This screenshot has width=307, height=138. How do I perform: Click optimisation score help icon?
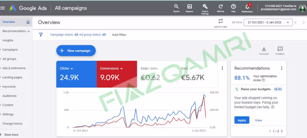(x=263, y=80)
